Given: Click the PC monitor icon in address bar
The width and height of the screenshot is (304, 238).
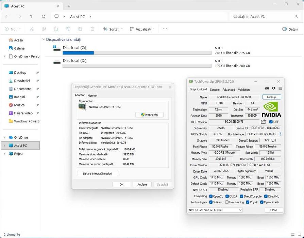Looking at the screenshot, I should click(56, 16).
